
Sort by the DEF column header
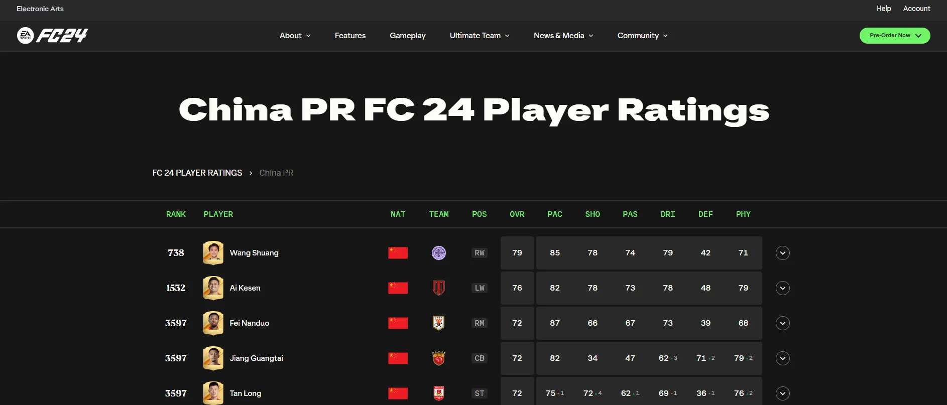(705, 214)
